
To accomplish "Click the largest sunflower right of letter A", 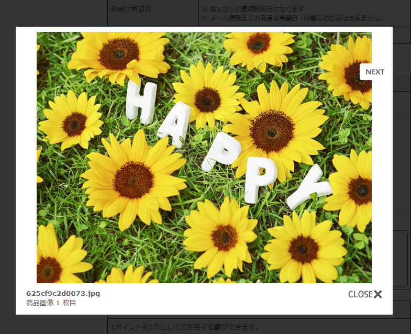I will [272, 131].
